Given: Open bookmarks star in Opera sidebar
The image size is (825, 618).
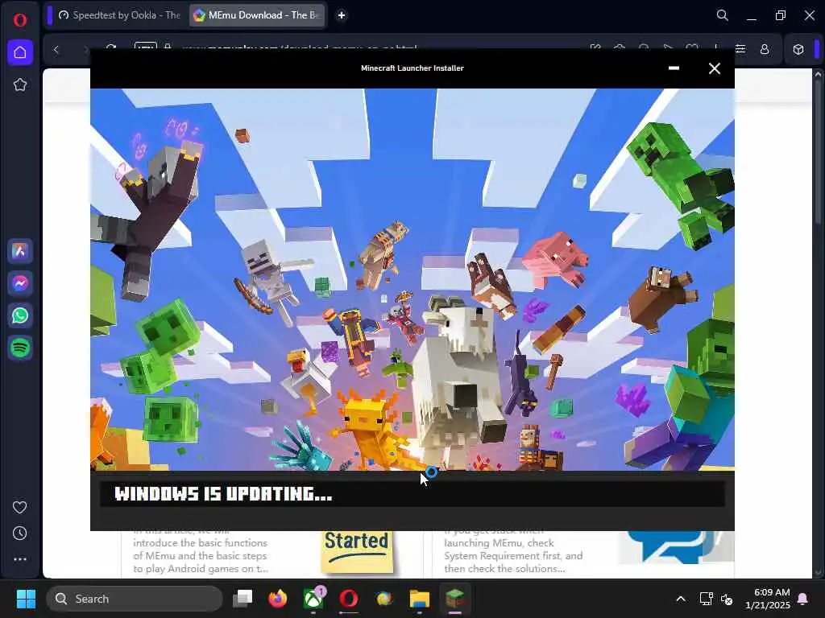Looking at the screenshot, I should pos(20,84).
